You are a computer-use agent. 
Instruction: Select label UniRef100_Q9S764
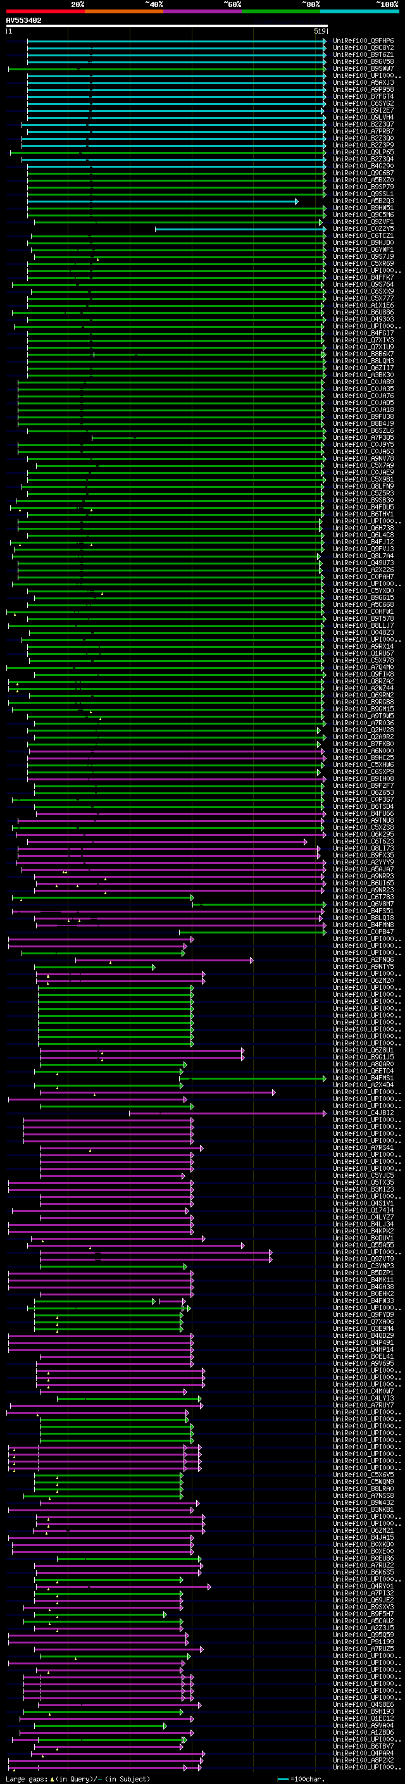(x=363, y=284)
